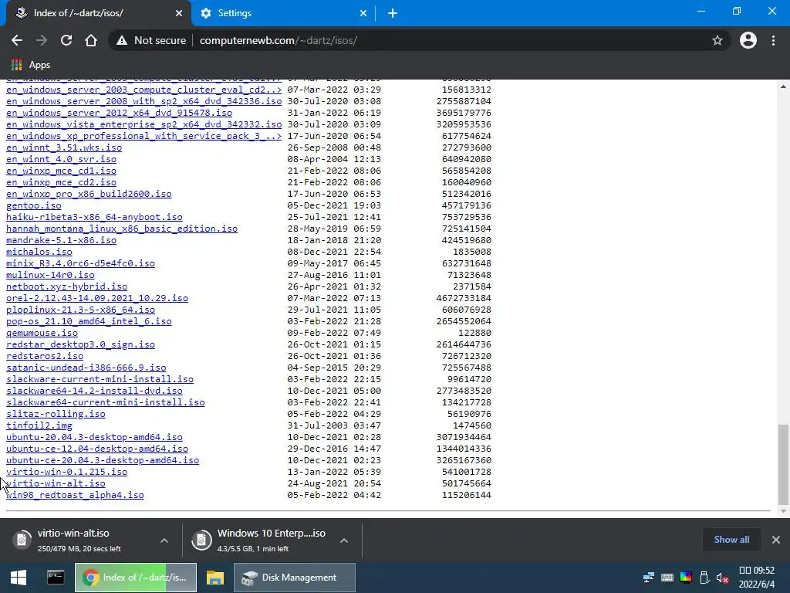
Task: Click the qemumouse.iso link
Action: pyautogui.click(x=42, y=334)
